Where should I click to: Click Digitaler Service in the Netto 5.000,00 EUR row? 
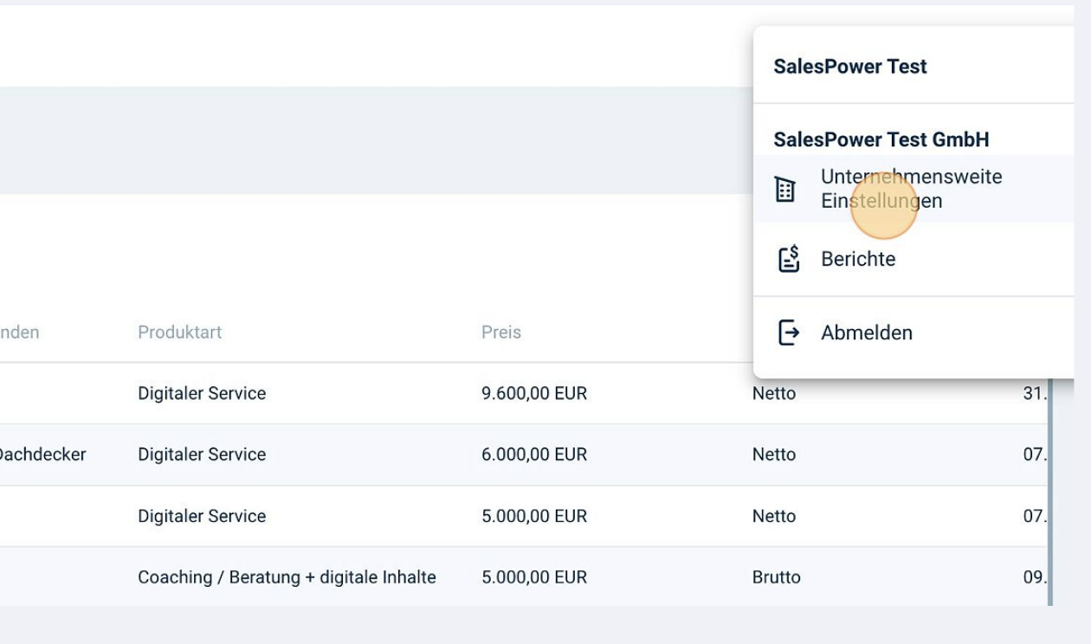point(202,516)
